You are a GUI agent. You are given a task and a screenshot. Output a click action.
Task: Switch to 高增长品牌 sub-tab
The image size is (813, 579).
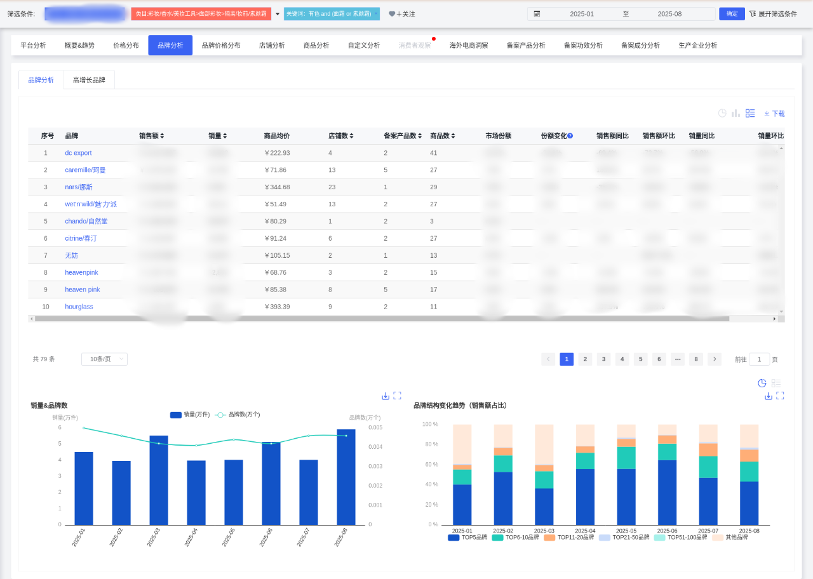[x=89, y=80]
